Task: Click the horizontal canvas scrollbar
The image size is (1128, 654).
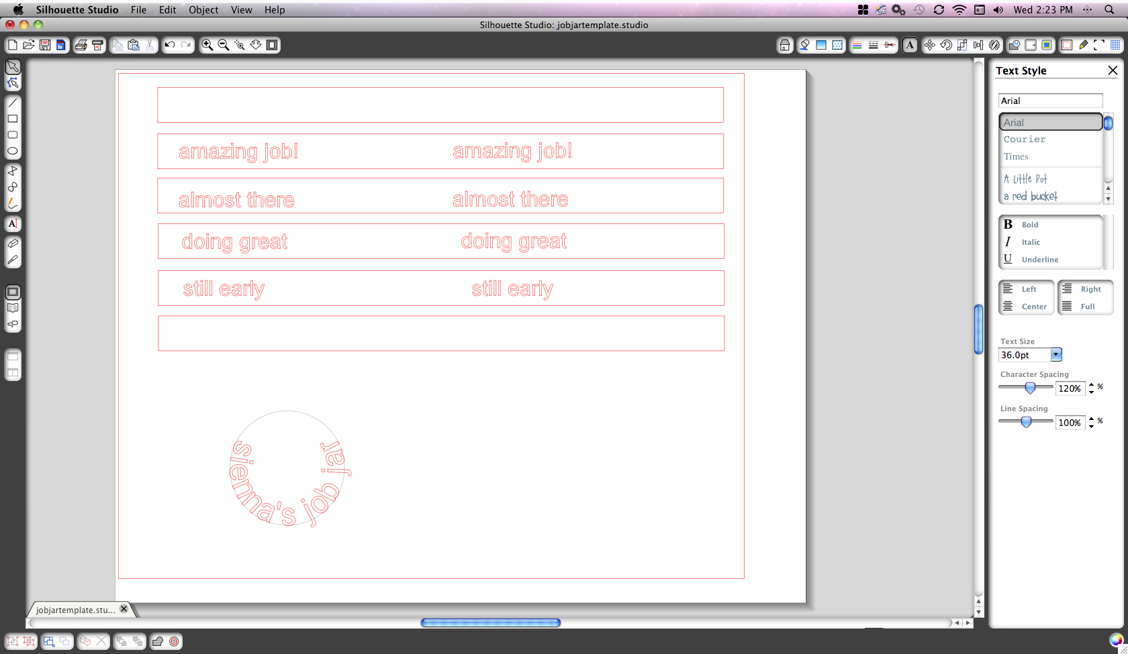Action: pos(491,622)
